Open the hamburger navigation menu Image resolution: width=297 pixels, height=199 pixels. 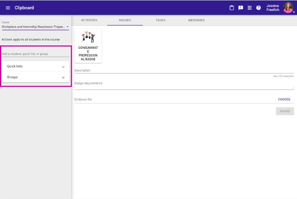8,8
